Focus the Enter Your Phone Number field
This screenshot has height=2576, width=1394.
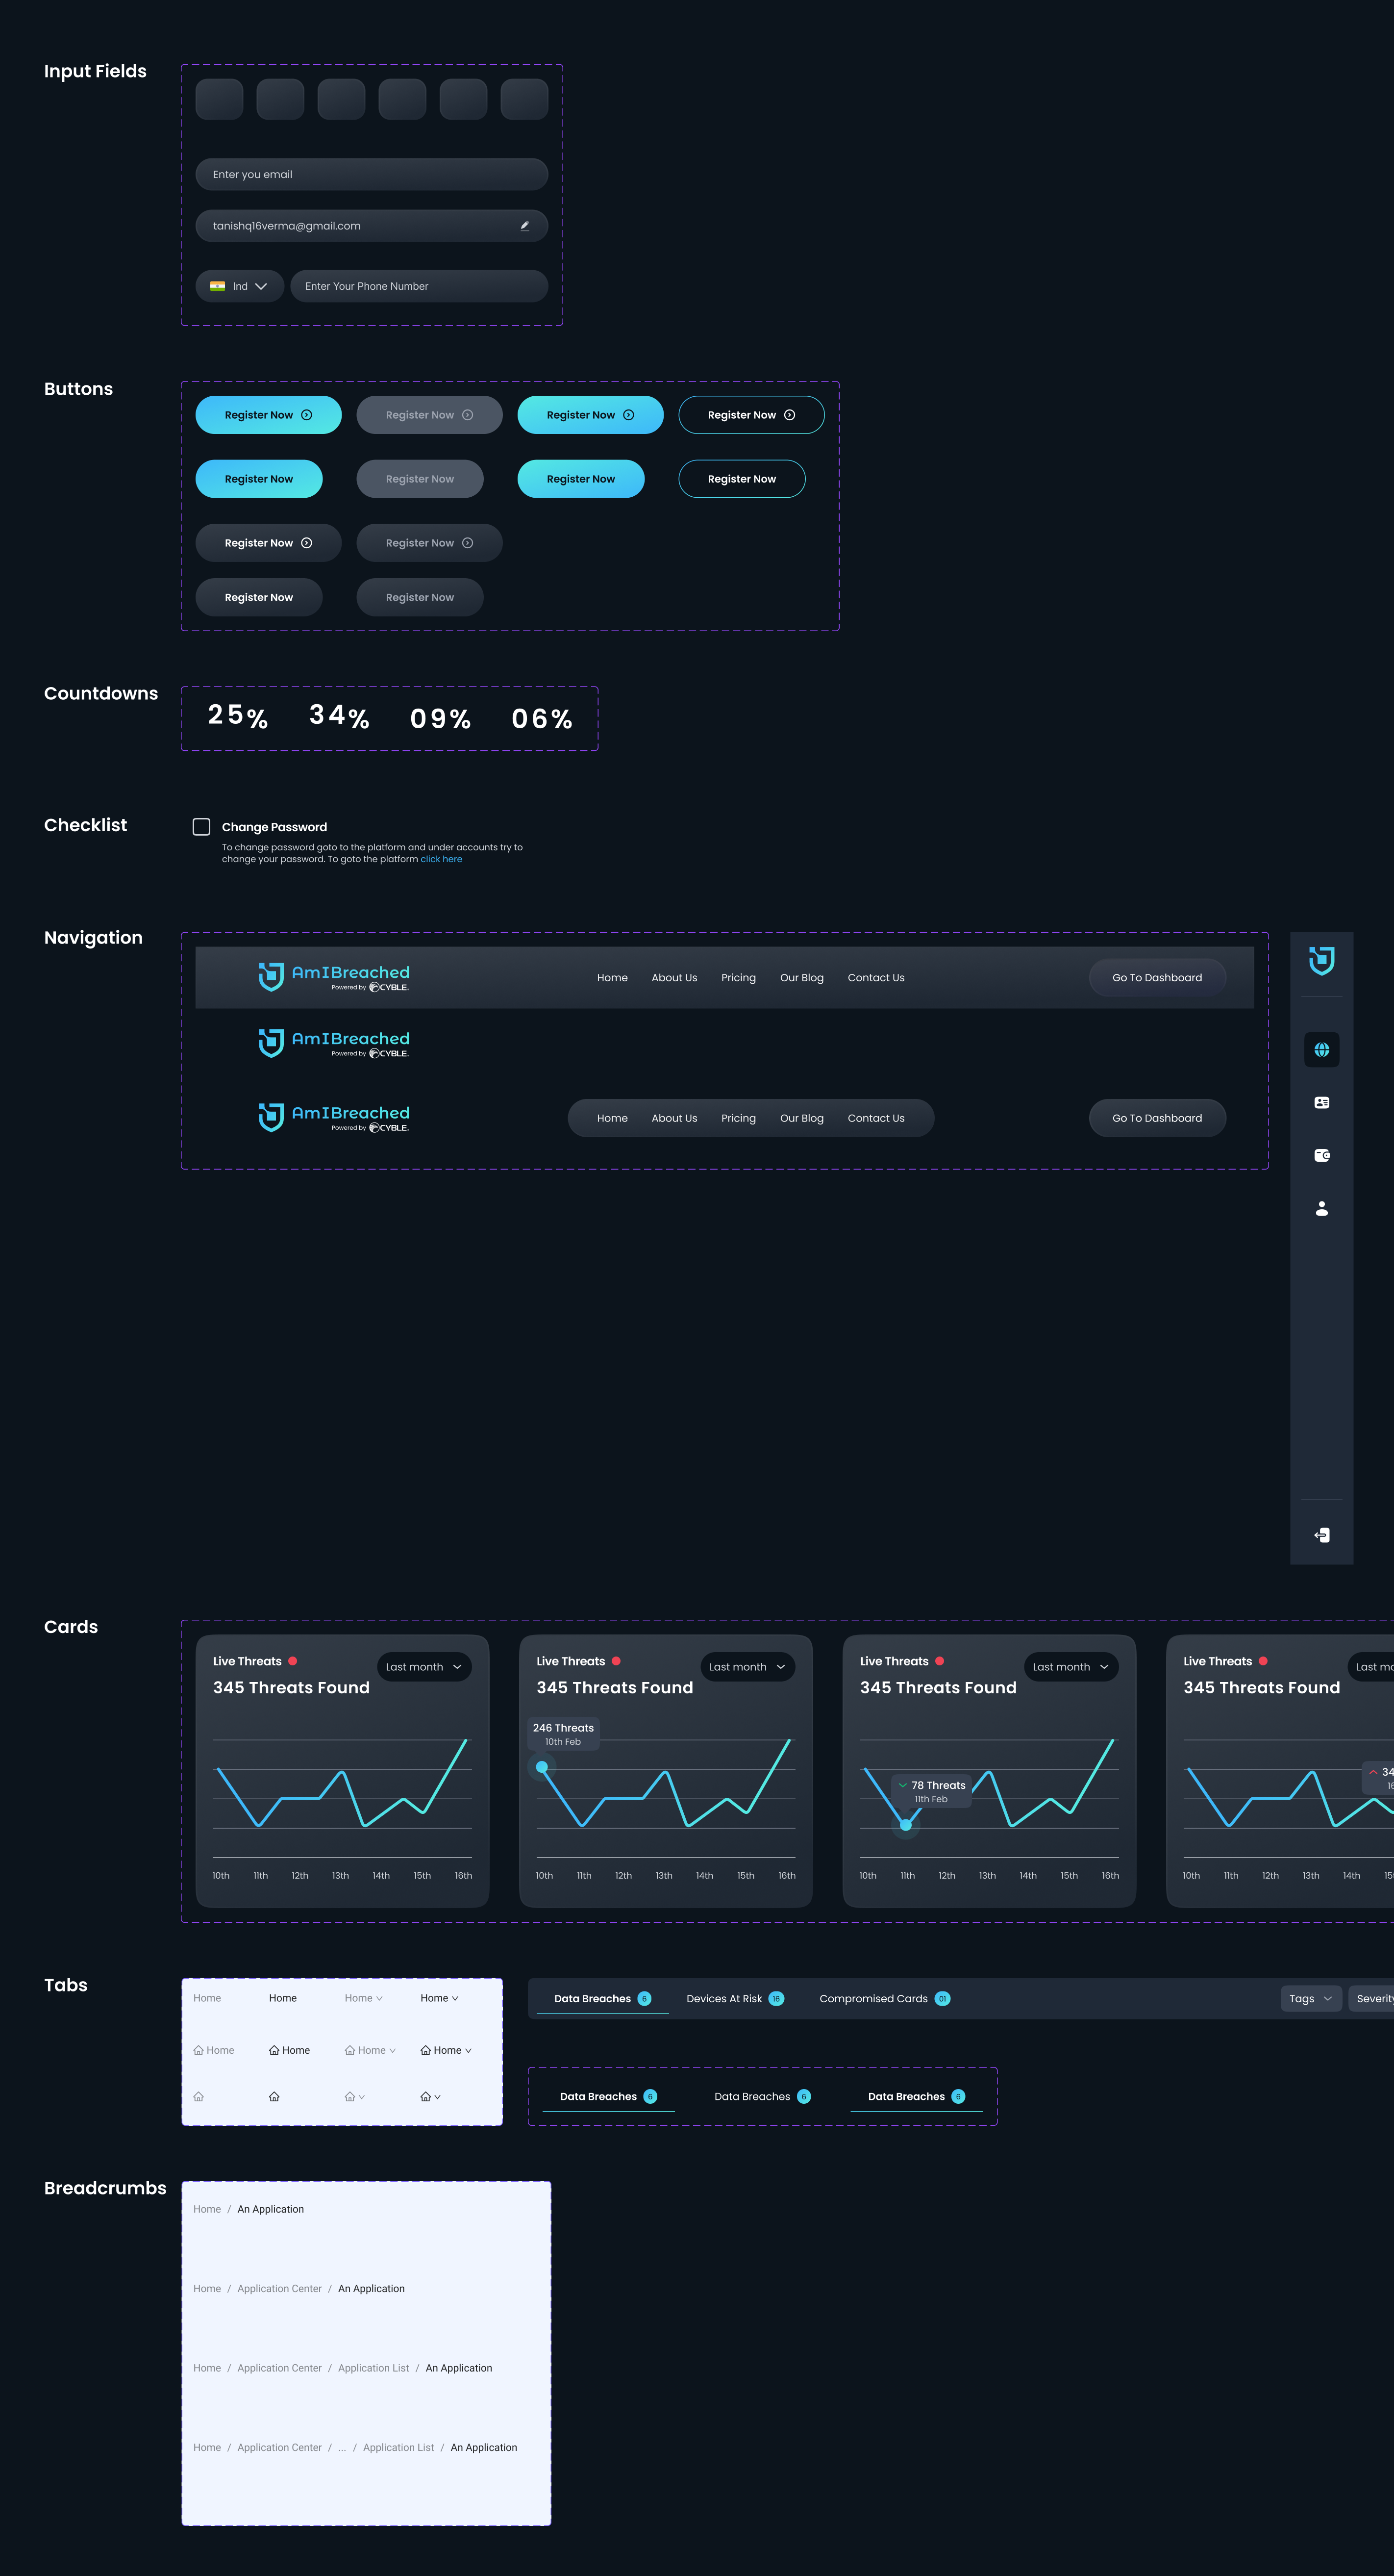tap(419, 286)
